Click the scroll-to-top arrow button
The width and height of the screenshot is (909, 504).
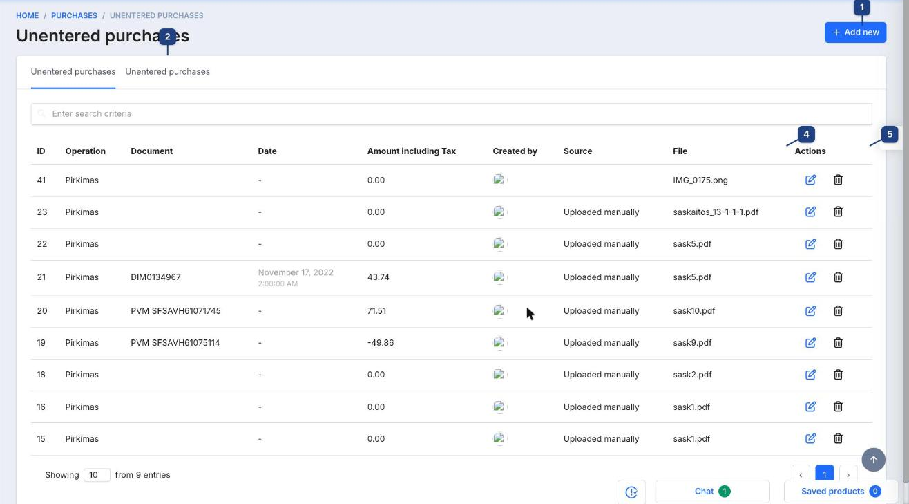873,460
